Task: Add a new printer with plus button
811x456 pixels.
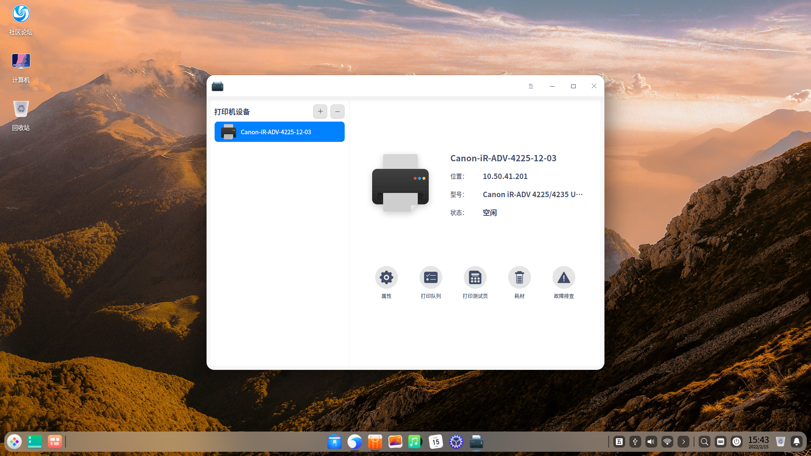Action: pos(320,111)
